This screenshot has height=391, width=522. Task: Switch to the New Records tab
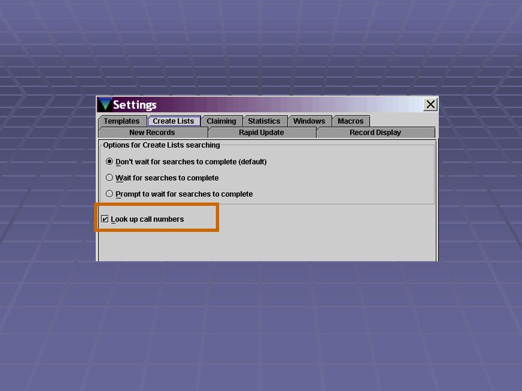pyautogui.click(x=152, y=133)
